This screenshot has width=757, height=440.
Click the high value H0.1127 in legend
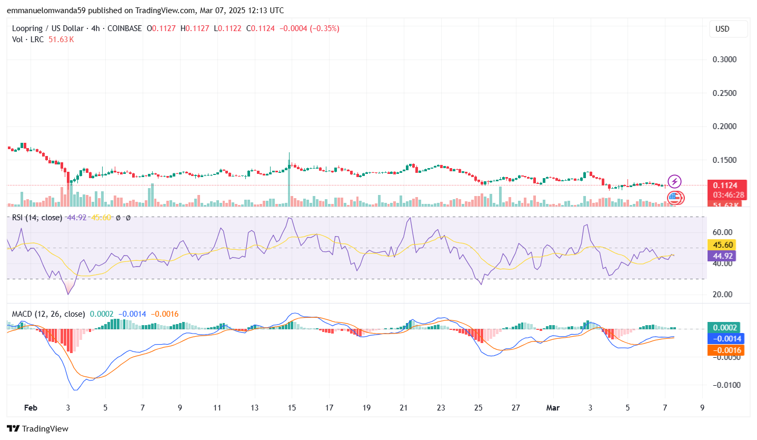click(x=195, y=28)
